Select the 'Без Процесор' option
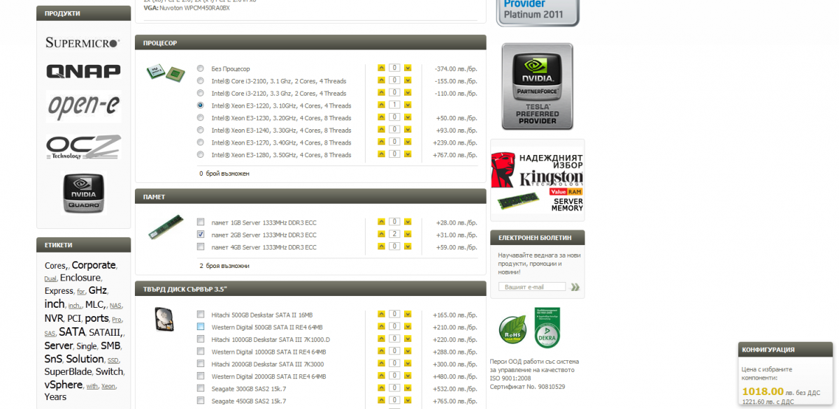839x409 pixels. tap(201, 68)
